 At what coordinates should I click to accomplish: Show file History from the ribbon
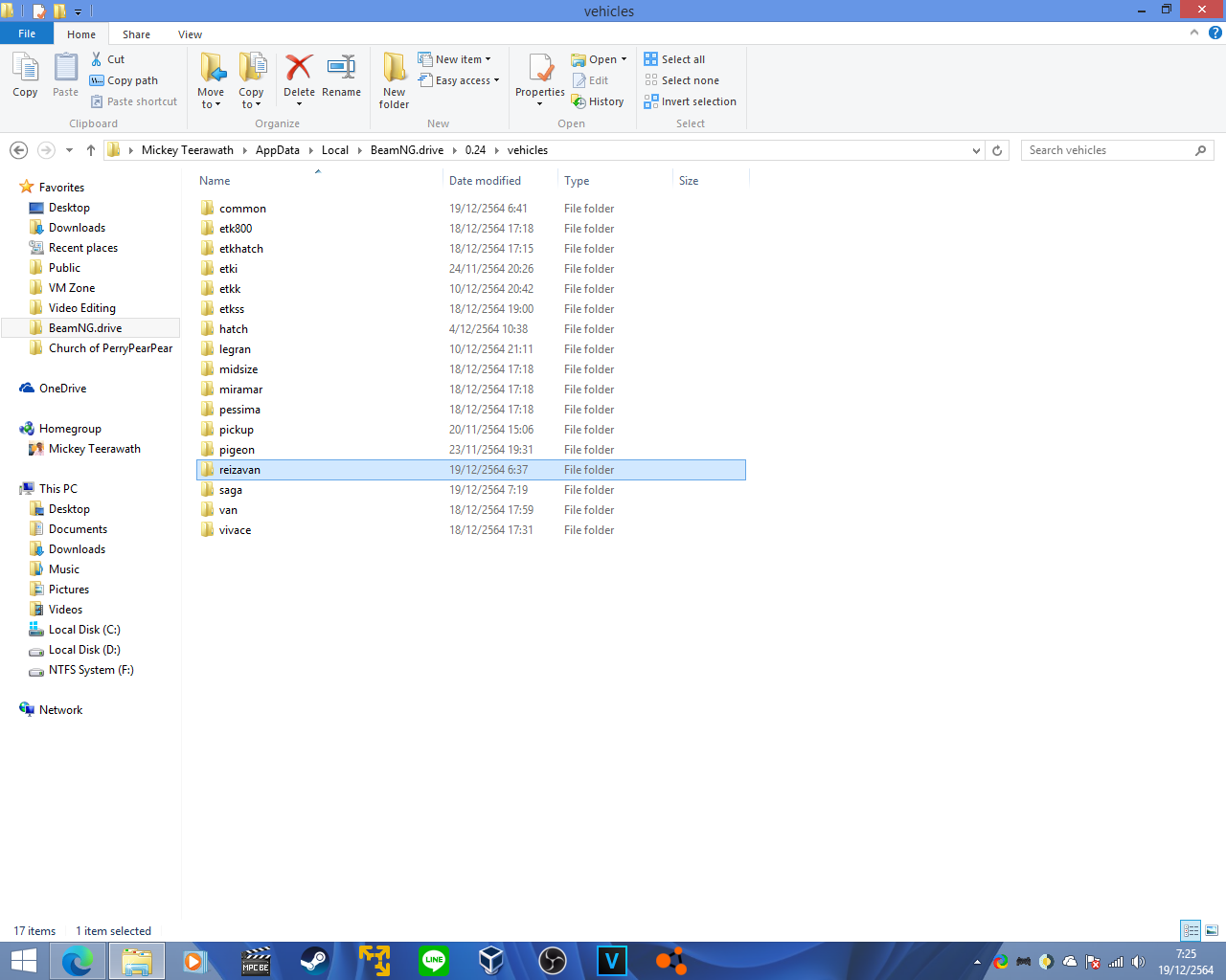[598, 101]
